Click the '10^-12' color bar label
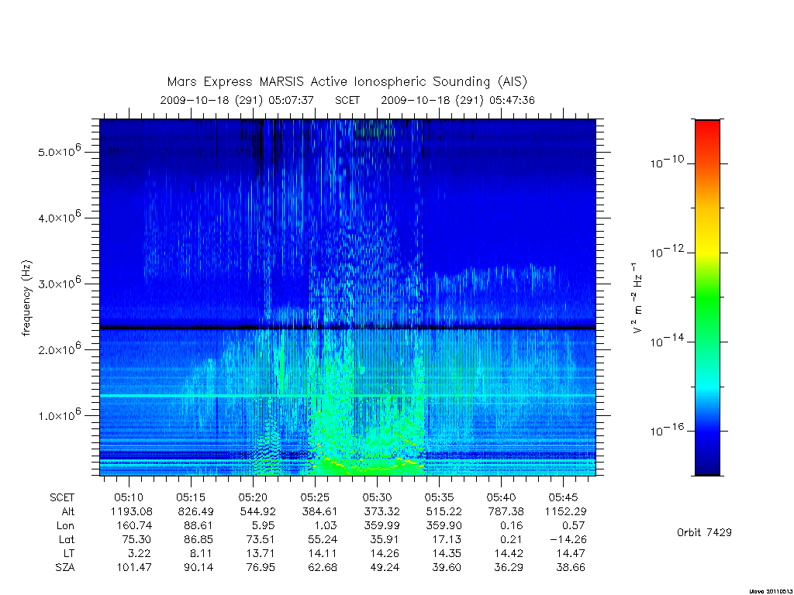 point(667,251)
